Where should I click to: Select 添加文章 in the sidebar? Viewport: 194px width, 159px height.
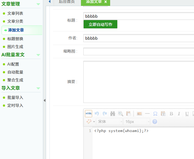point(16,30)
